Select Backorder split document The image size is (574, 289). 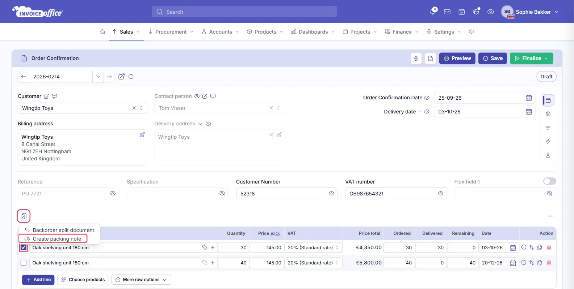point(59,230)
